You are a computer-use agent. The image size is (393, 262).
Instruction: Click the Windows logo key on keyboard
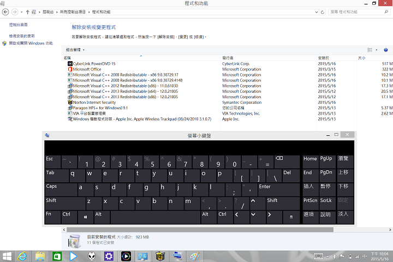tap(85, 217)
